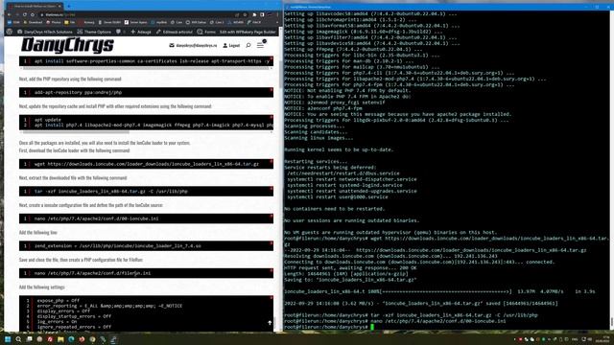Open Forms in the admin bar
The image size is (614, 345).
pos(206,32)
